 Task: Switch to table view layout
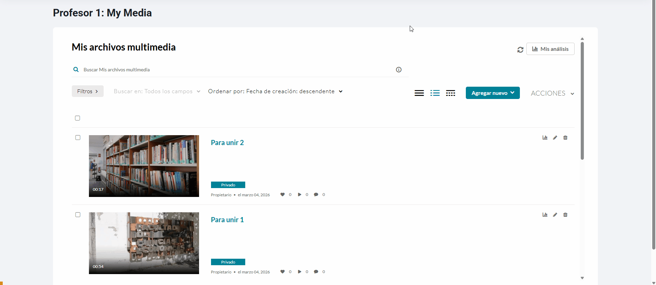(x=450, y=93)
